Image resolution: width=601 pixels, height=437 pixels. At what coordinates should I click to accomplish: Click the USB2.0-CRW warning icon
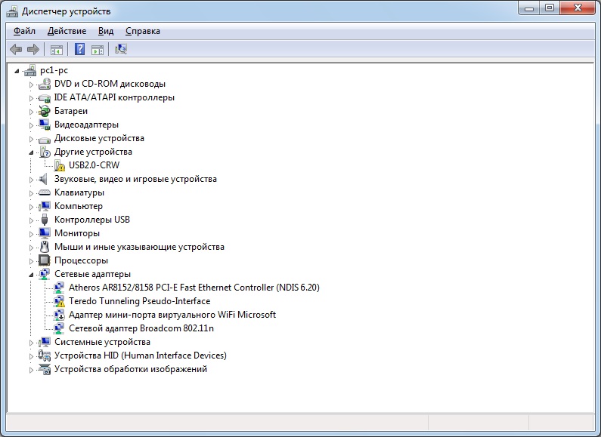[x=59, y=166]
